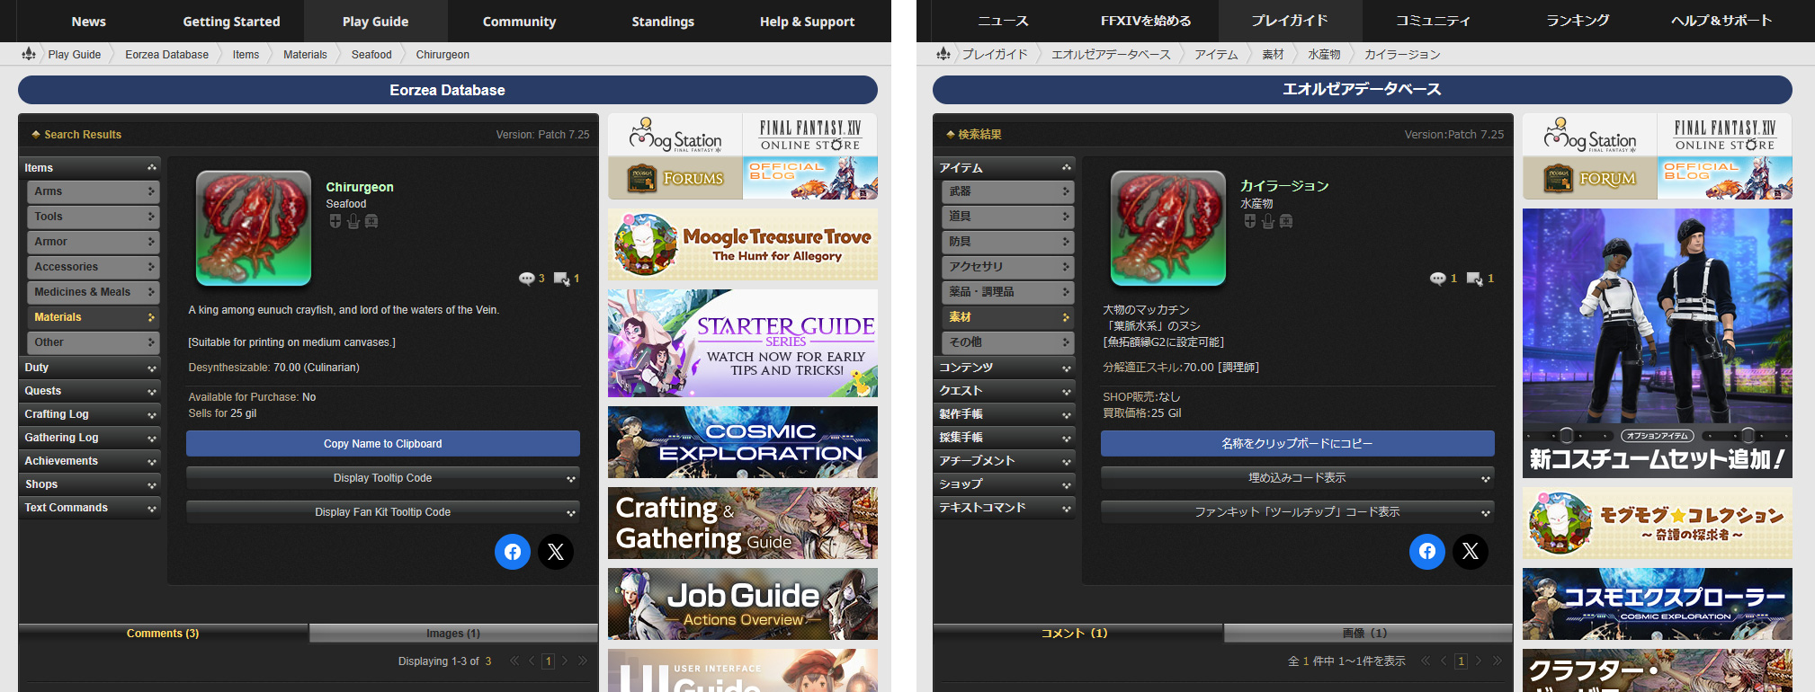Expand Display Tooltip Code section
This screenshot has width=1815, height=692.
click(x=383, y=478)
